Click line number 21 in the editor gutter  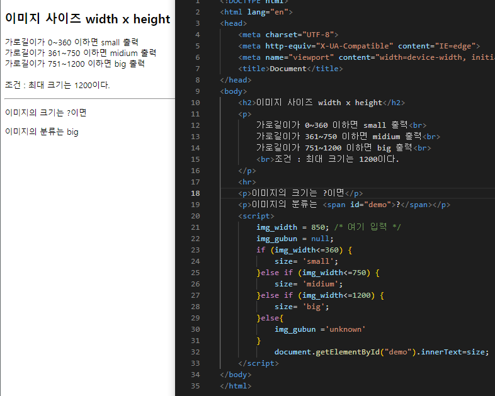[195, 227]
